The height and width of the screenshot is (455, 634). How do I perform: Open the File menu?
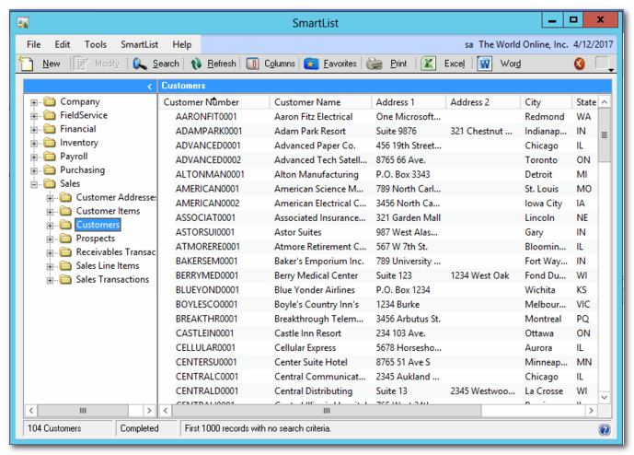point(33,44)
